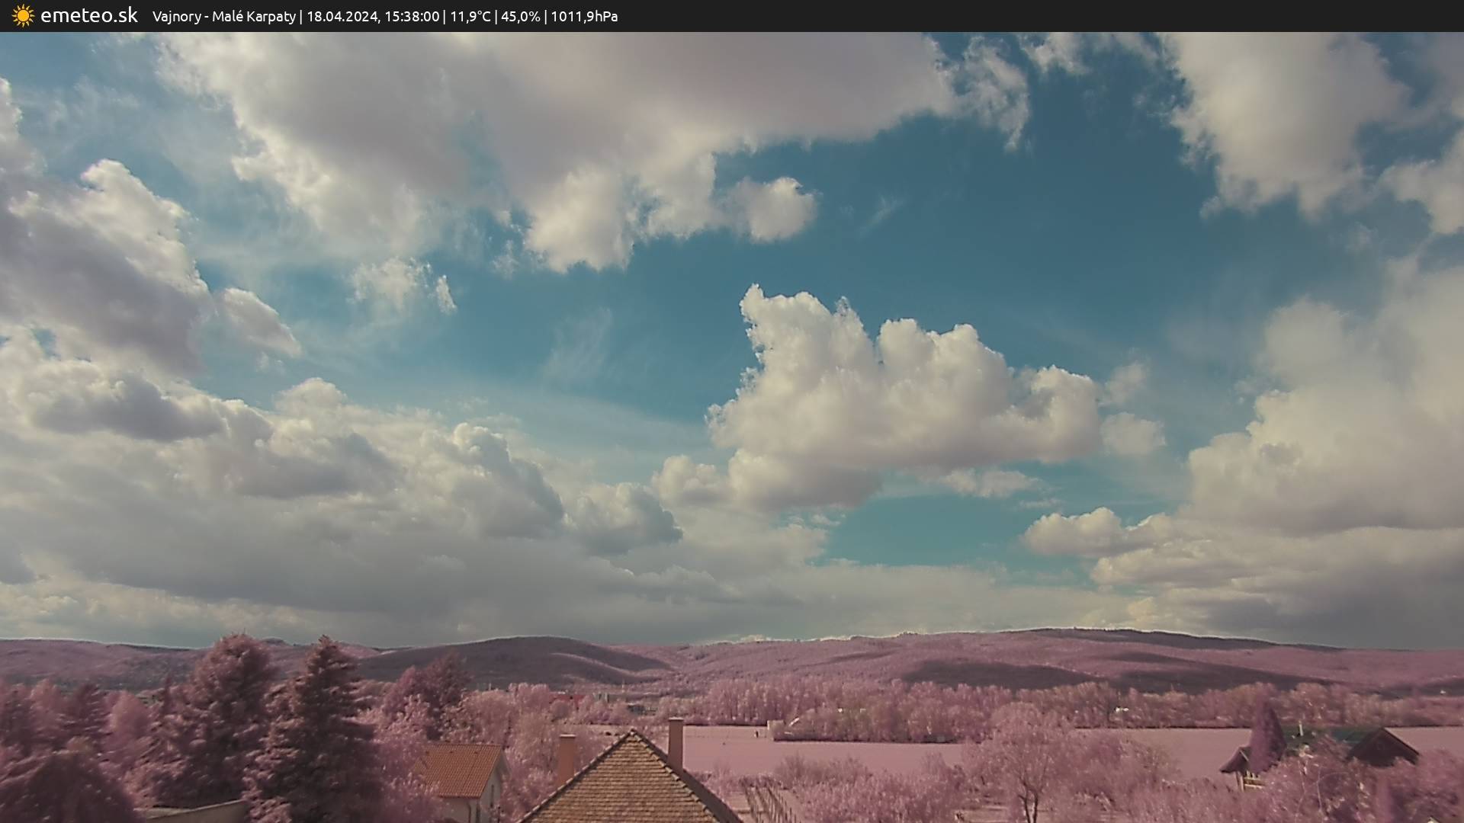The width and height of the screenshot is (1464, 823).
Task: Click the orange-roofed house on the left
Action: point(460,770)
